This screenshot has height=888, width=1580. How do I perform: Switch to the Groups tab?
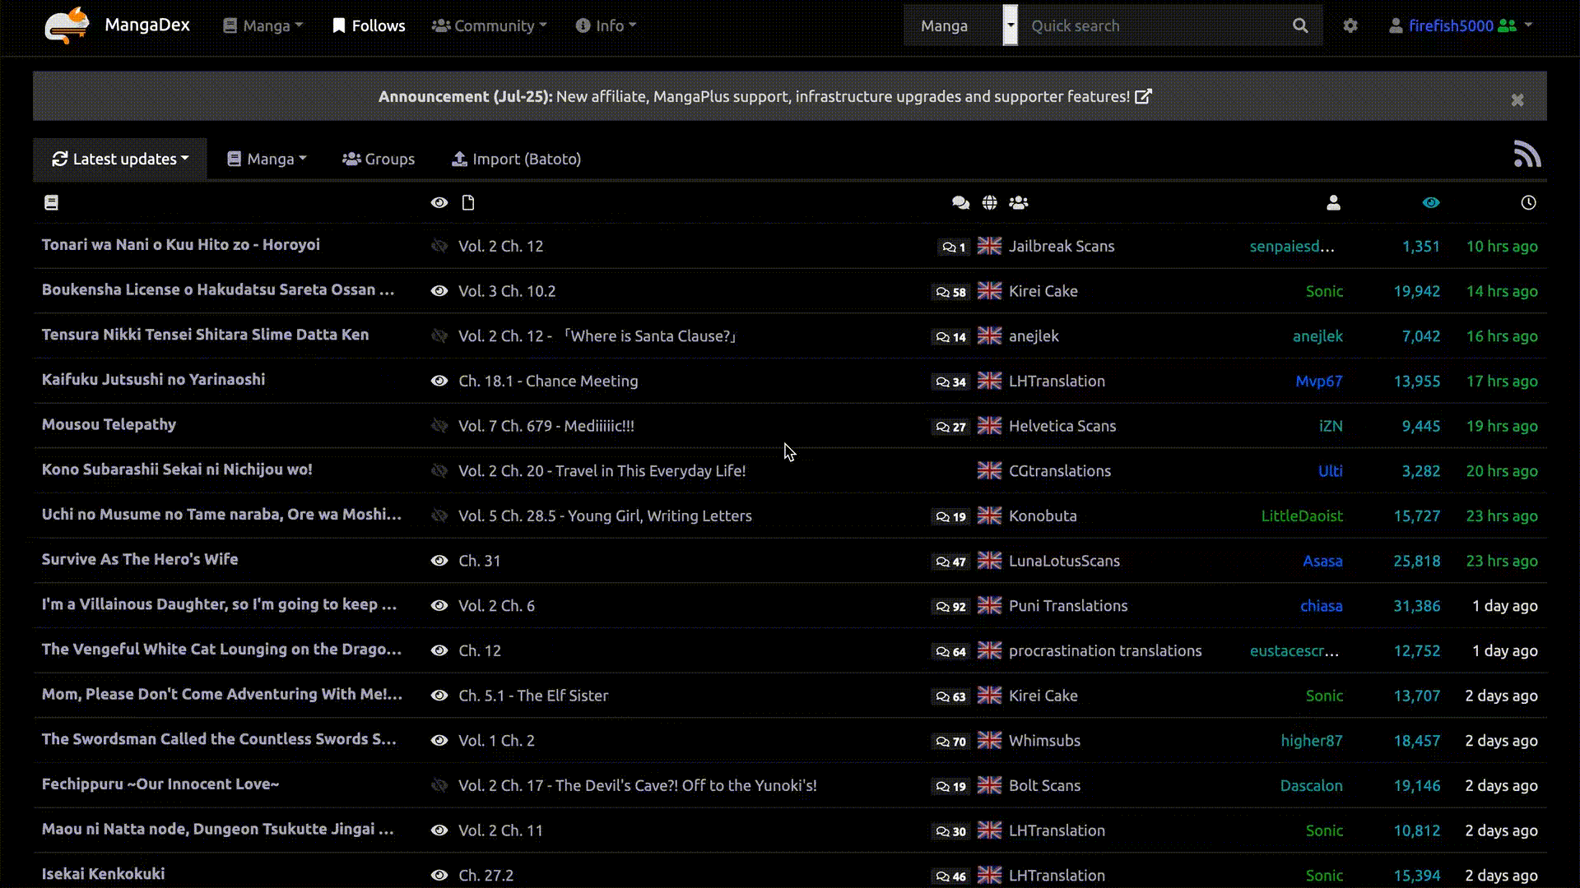(x=379, y=159)
